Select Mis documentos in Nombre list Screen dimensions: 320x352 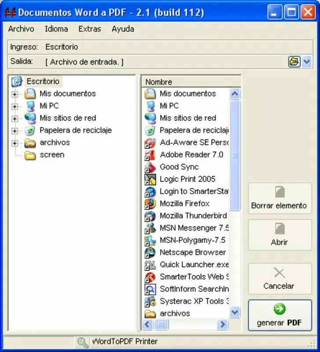pyautogui.click(x=188, y=94)
